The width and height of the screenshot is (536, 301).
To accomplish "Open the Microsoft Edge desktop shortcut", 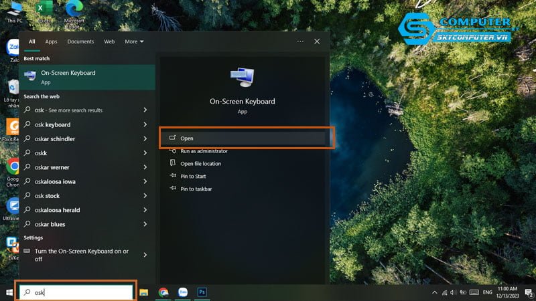I will [74, 14].
